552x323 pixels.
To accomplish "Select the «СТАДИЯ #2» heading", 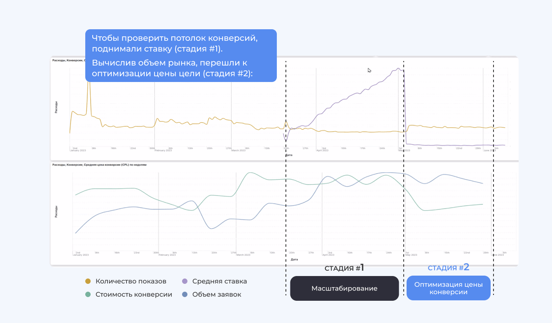I will [448, 268].
